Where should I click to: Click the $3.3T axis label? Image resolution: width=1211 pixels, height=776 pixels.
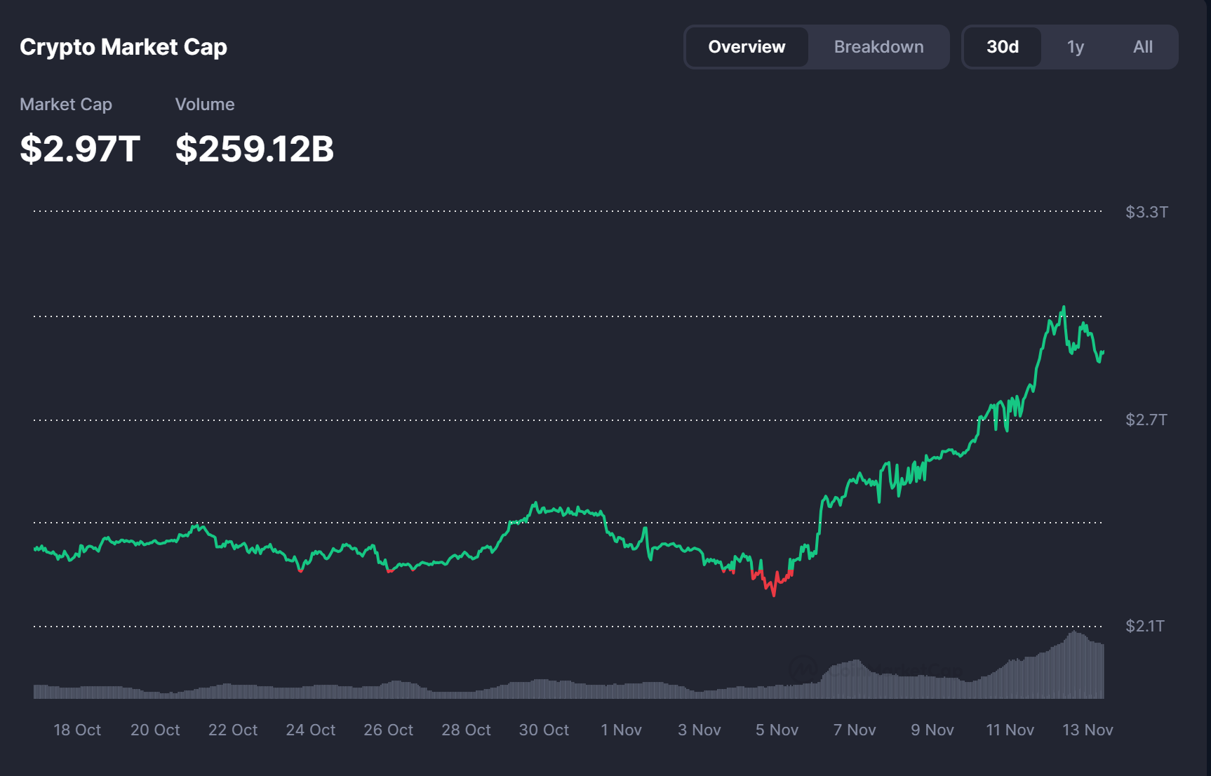[x=1146, y=212]
